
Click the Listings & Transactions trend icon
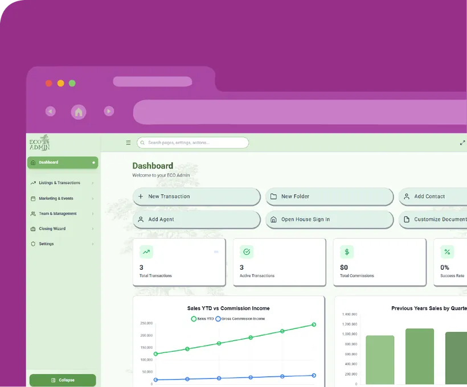(x=33, y=183)
